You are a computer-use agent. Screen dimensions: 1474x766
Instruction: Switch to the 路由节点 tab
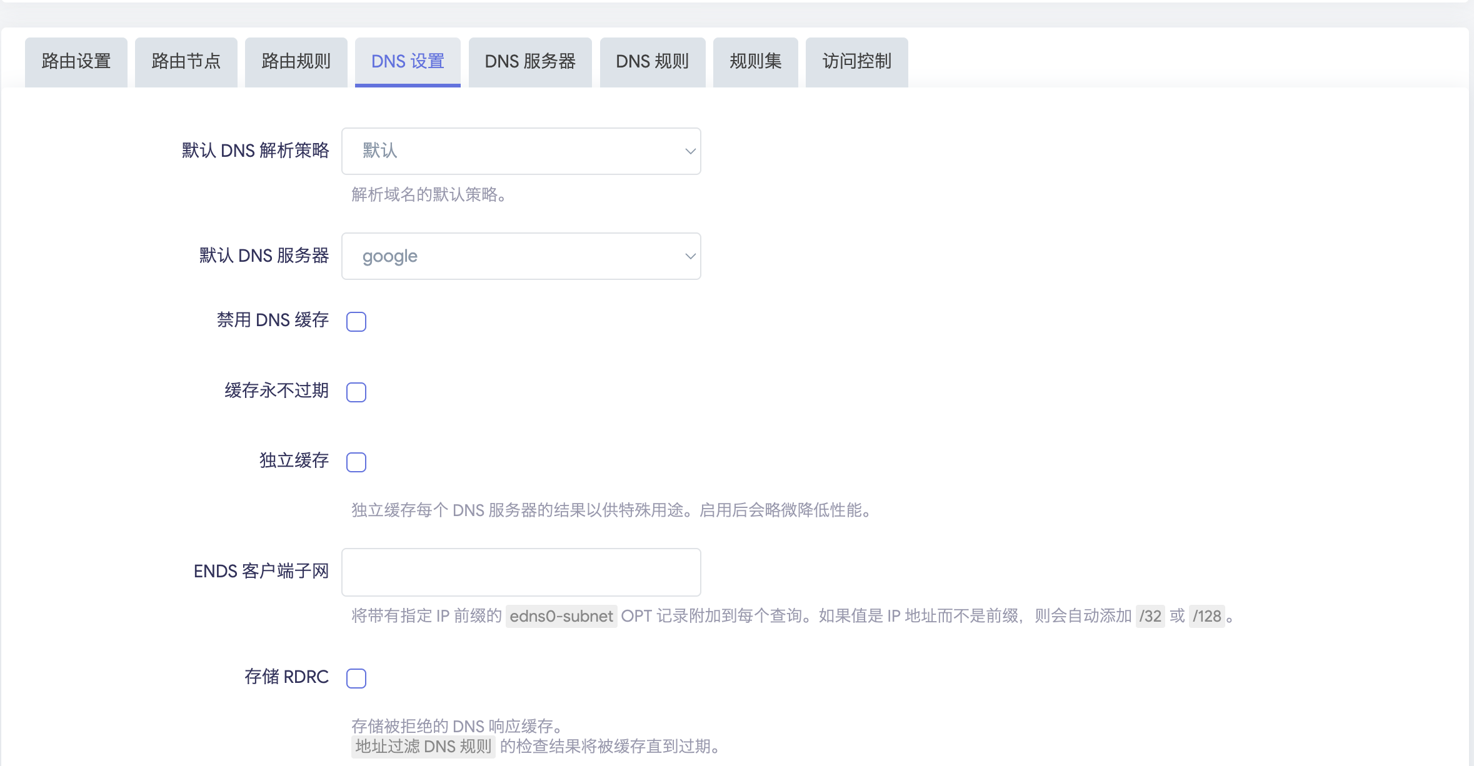click(186, 61)
